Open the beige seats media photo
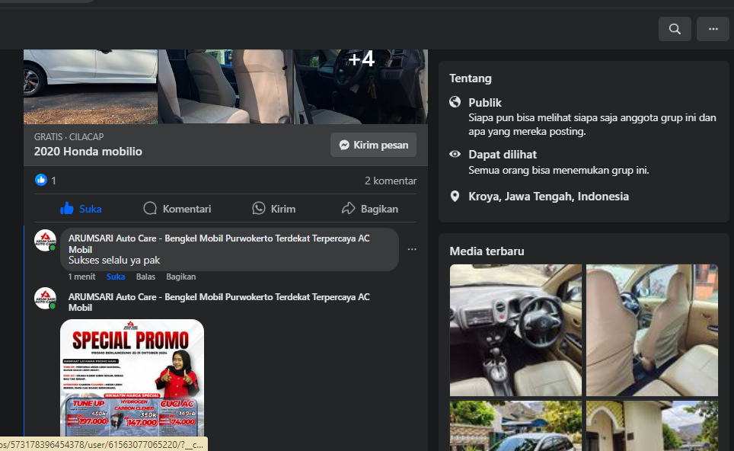Image resolution: width=734 pixels, height=451 pixels. click(x=652, y=330)
